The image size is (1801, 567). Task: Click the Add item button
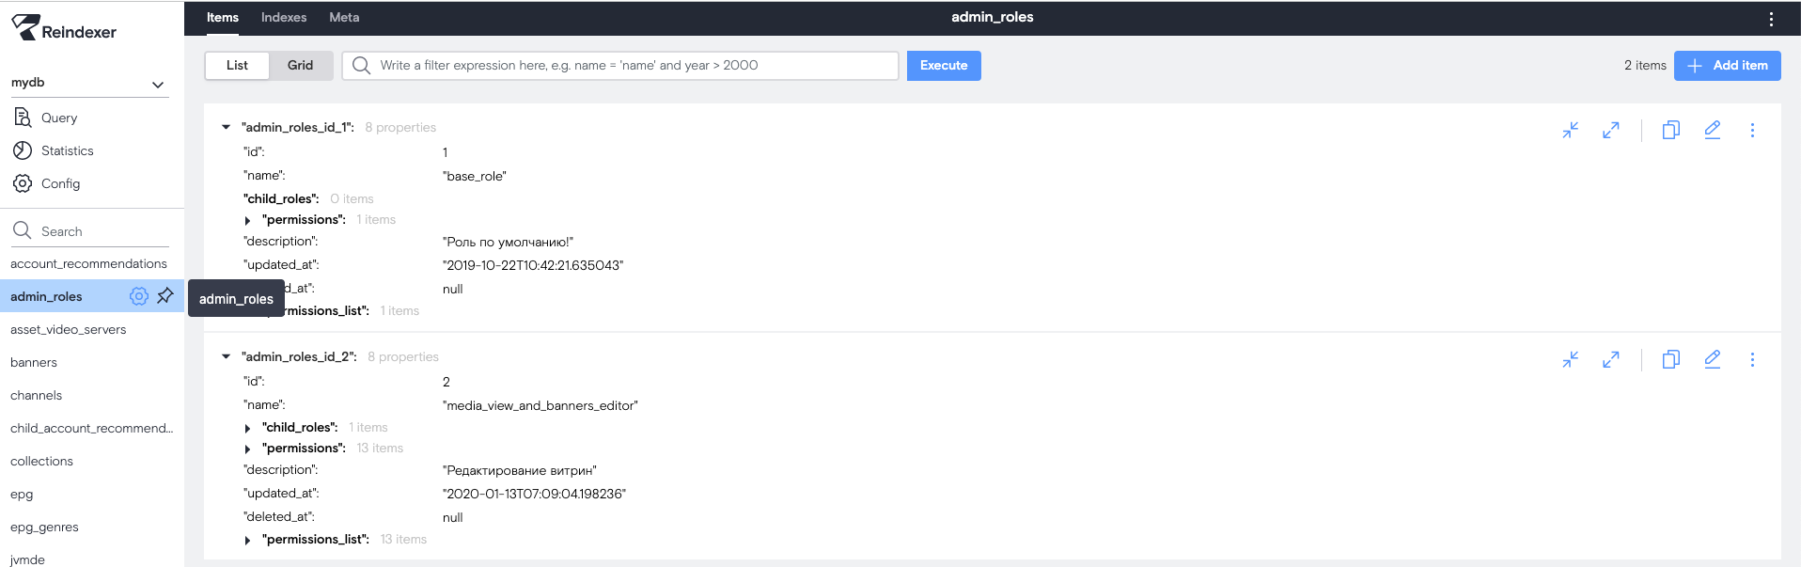click(x=1727, y=65)
